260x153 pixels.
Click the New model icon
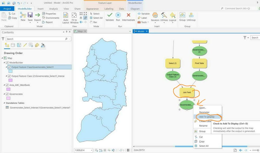point(23,15)
